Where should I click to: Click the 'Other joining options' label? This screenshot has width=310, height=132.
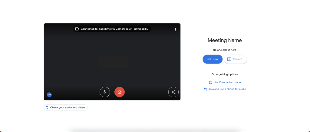tap(225, 74)
